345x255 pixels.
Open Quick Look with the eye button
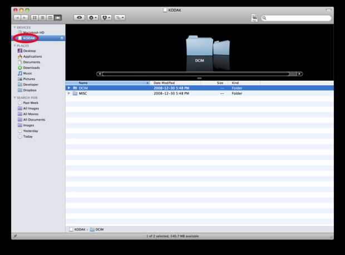[x=79, y=18]
